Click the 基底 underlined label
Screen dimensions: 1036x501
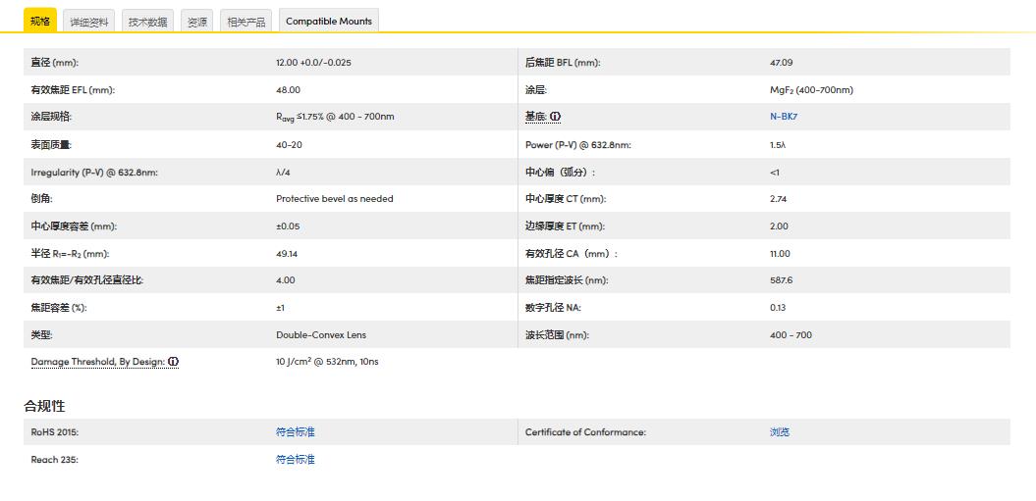pos(535,117)
